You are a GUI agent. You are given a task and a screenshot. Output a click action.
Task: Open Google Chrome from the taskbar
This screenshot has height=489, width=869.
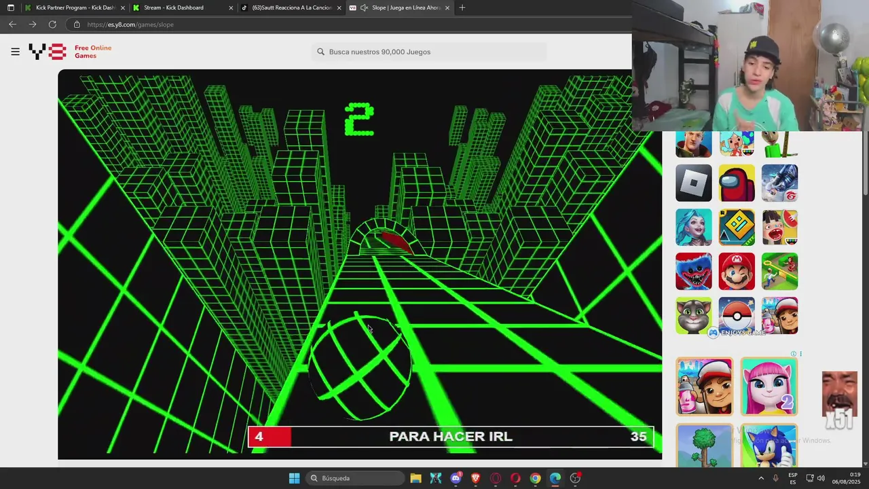(x=536, y=478)
